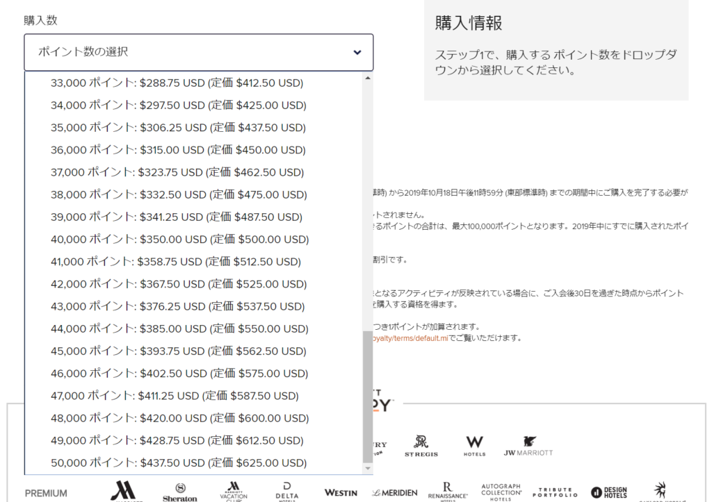Click the Le Meridien logo
The height and width of the screenshot is (502, 712).
394,492
